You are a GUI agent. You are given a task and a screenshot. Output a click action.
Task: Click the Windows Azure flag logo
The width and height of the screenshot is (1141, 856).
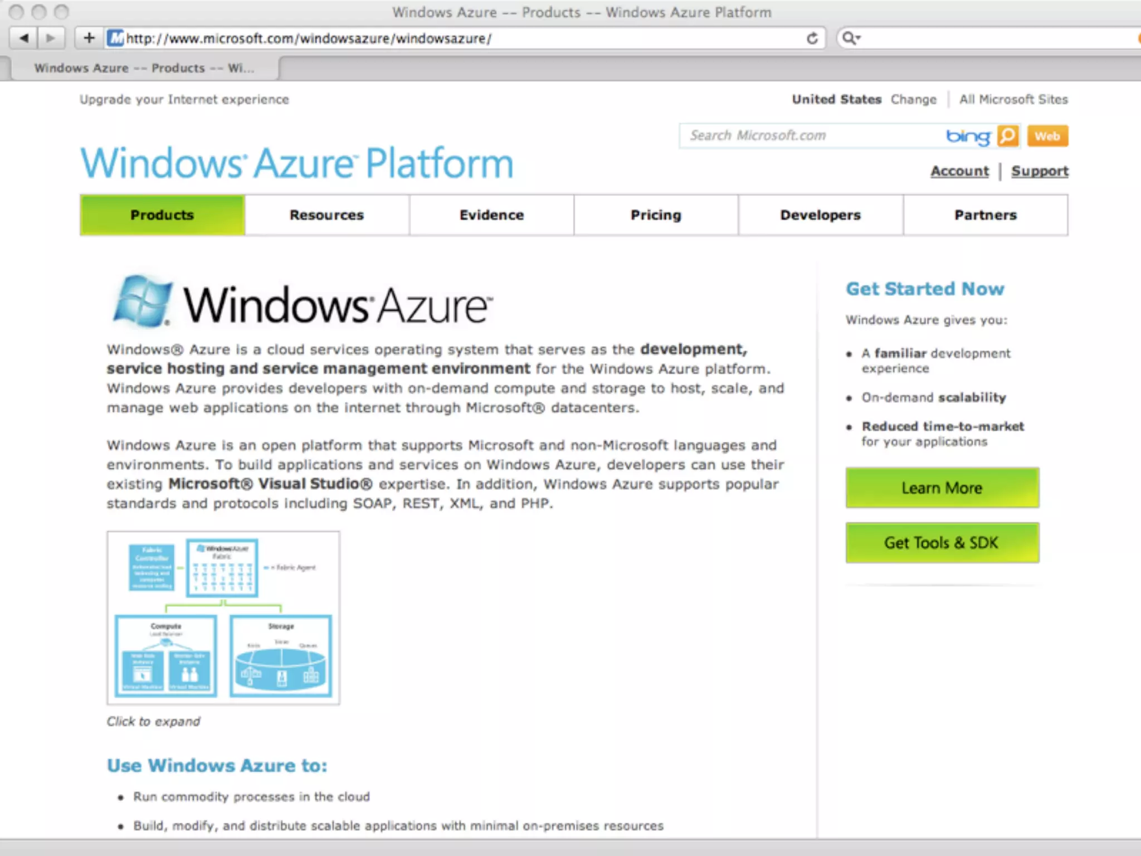(142, 301)
